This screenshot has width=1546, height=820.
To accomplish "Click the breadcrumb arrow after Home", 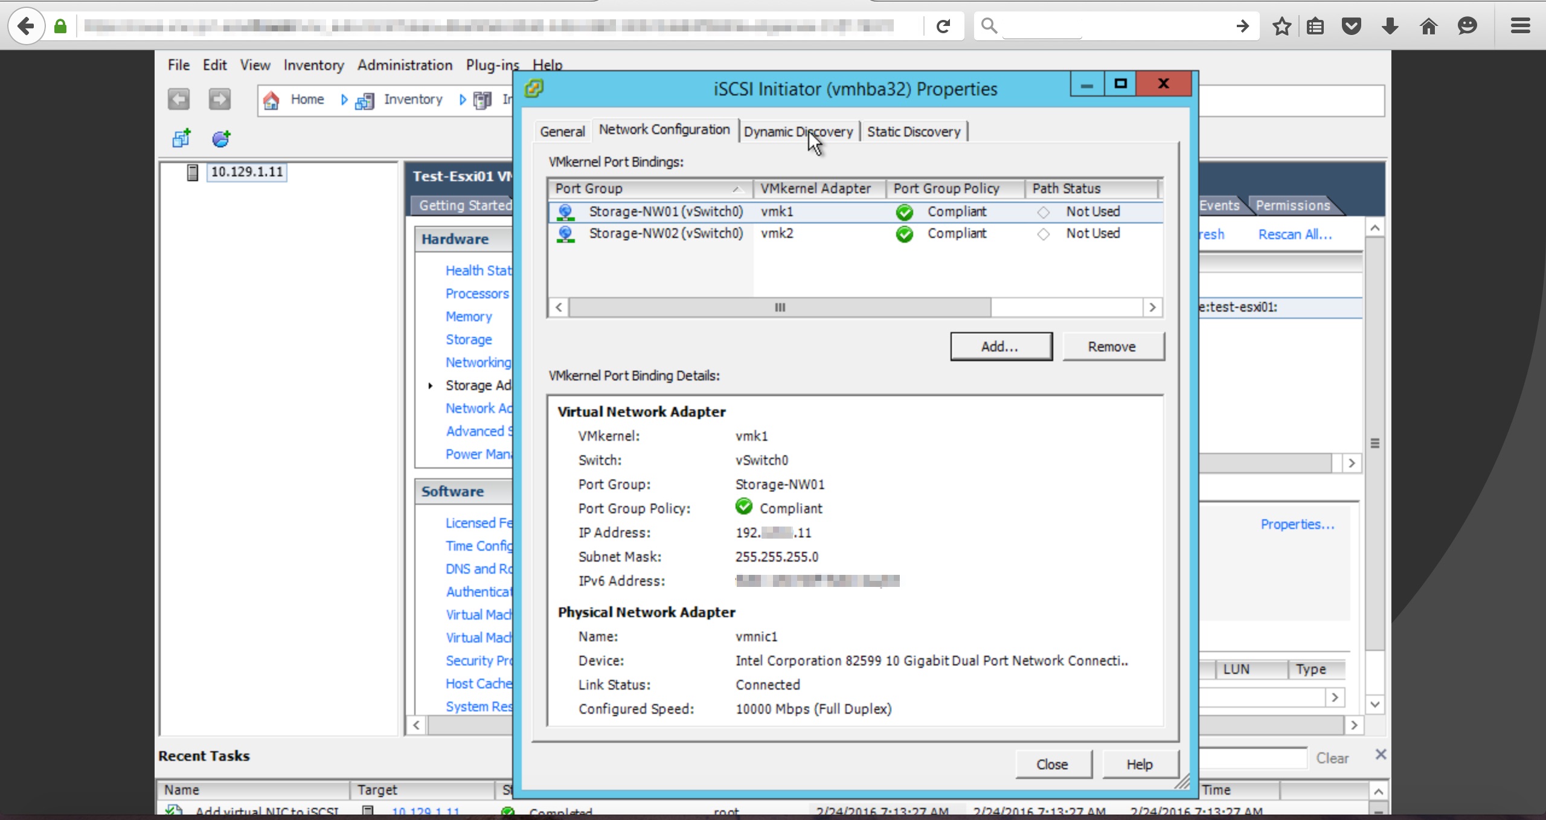I will point(344,100).
